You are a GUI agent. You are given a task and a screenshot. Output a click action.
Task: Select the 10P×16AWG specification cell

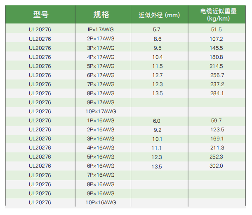coord(101,202)
